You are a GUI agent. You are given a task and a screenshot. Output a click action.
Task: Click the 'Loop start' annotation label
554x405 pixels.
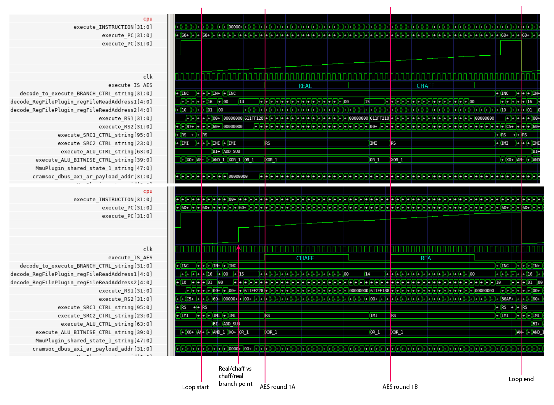(x=195, y=387)
